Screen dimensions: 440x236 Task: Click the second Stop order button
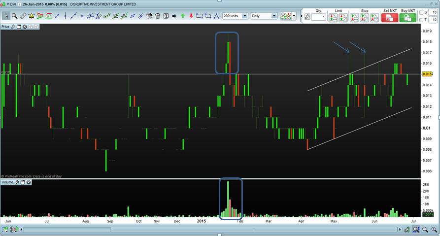click(364, 18)
